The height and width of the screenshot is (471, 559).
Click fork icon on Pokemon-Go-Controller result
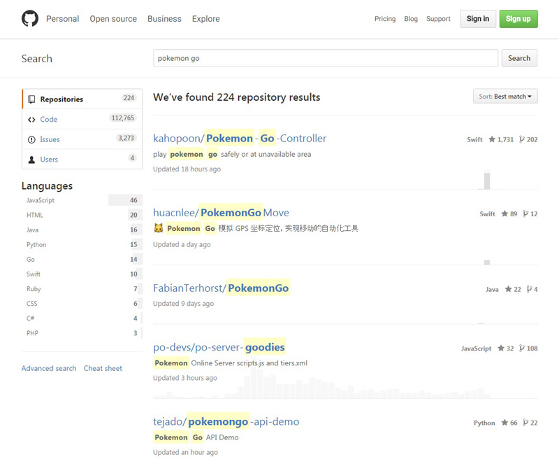(x=521, y=139)
